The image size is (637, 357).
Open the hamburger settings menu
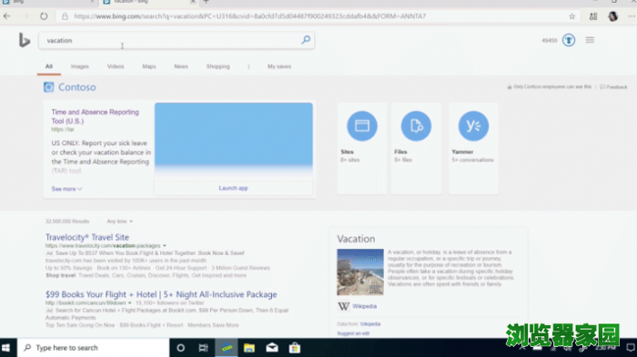click(x=590, y=40)
